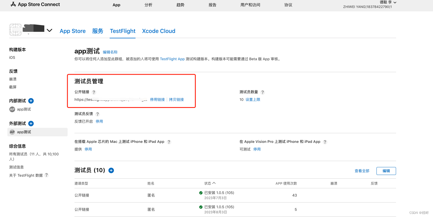Viewport: 433px width, 217px height.
Task: Open 崩溃 feedback in sidebar
Action: [x=13, y=79]
